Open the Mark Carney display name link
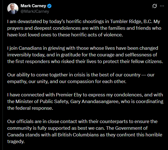 tap(33, 6)
